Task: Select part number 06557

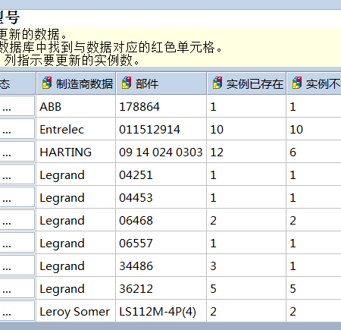Action: coord(161,243)
